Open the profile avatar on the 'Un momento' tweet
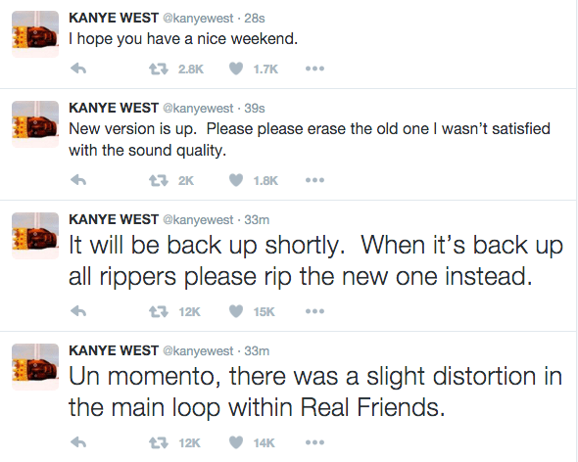 coord(35,367)
